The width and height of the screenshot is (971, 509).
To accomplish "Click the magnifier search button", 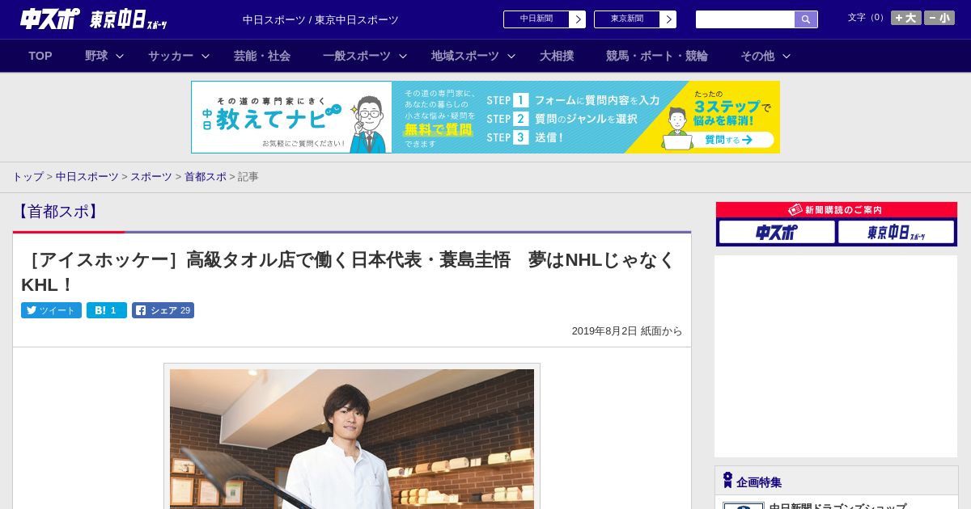I will pyautogui.click(x=806, y=19).
